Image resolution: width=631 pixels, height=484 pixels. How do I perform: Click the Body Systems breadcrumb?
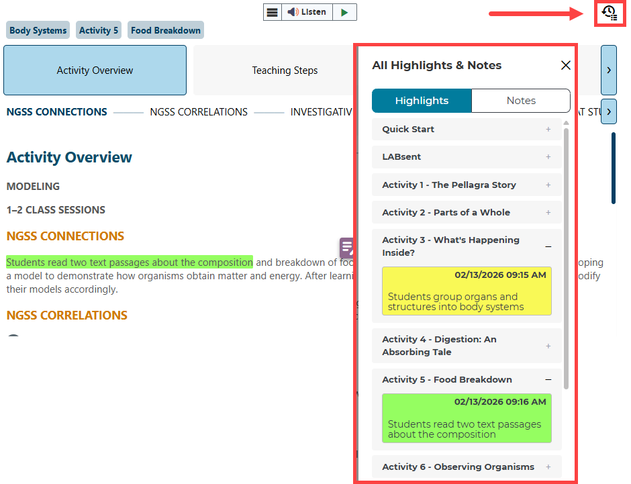click(38, 30)
